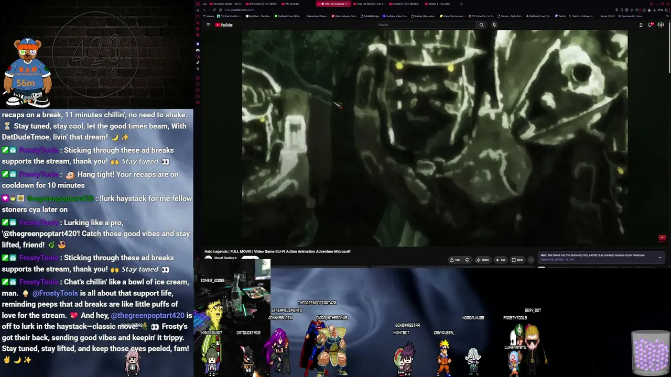
Task: Switch to the 'Comedy | FULL MOVIES' tab
Action: click(x=405, y=4)
